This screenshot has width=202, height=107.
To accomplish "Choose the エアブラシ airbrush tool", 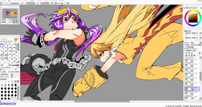I will (x=7, y=45).
